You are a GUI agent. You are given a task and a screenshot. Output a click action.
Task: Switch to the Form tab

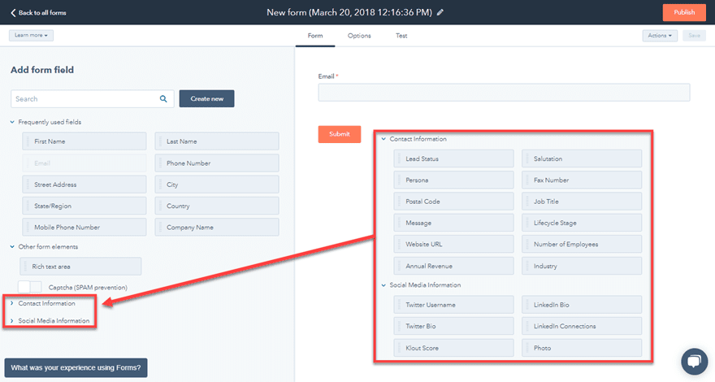coord(315,36)
